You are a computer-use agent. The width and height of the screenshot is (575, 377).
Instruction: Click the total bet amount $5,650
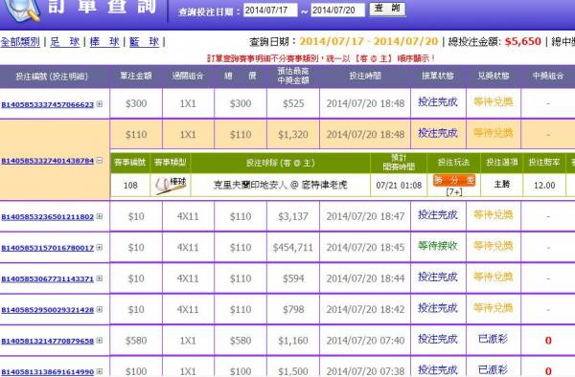(523, 41)
